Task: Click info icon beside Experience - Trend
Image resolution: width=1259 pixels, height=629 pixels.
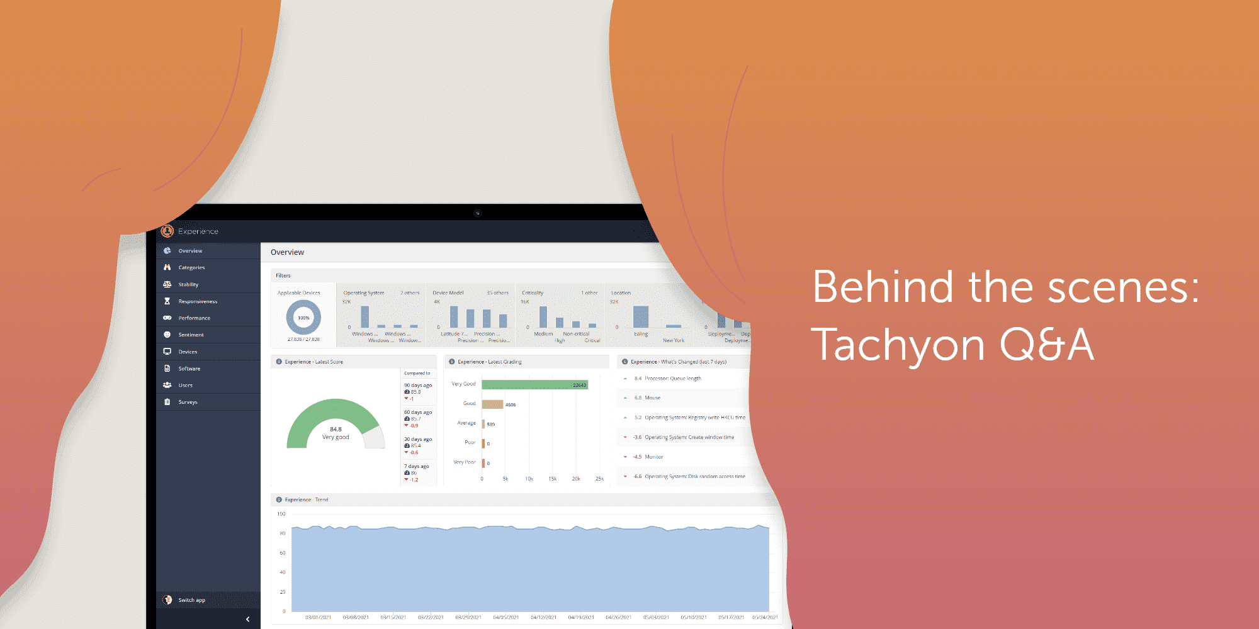Action: (279, 499)
